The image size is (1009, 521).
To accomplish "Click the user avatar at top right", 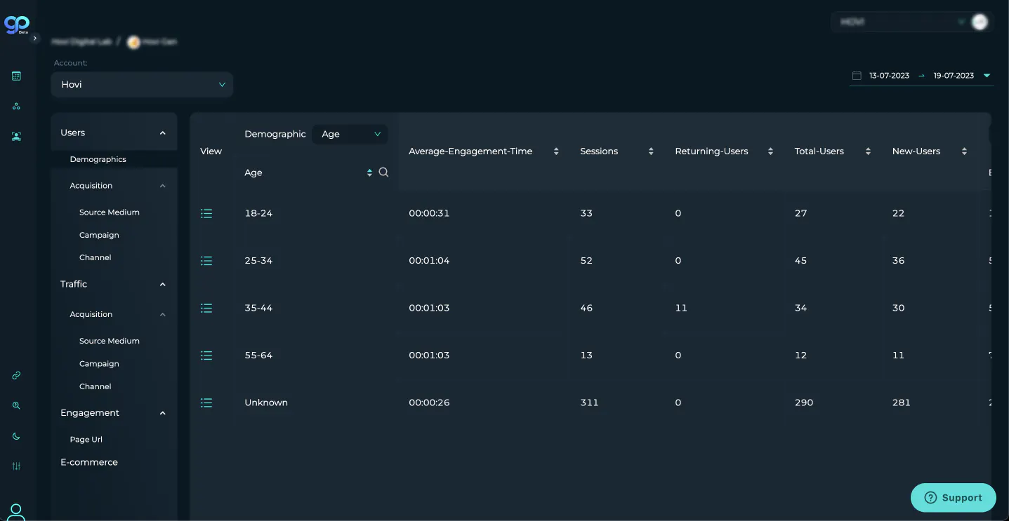I will point(980,22).
